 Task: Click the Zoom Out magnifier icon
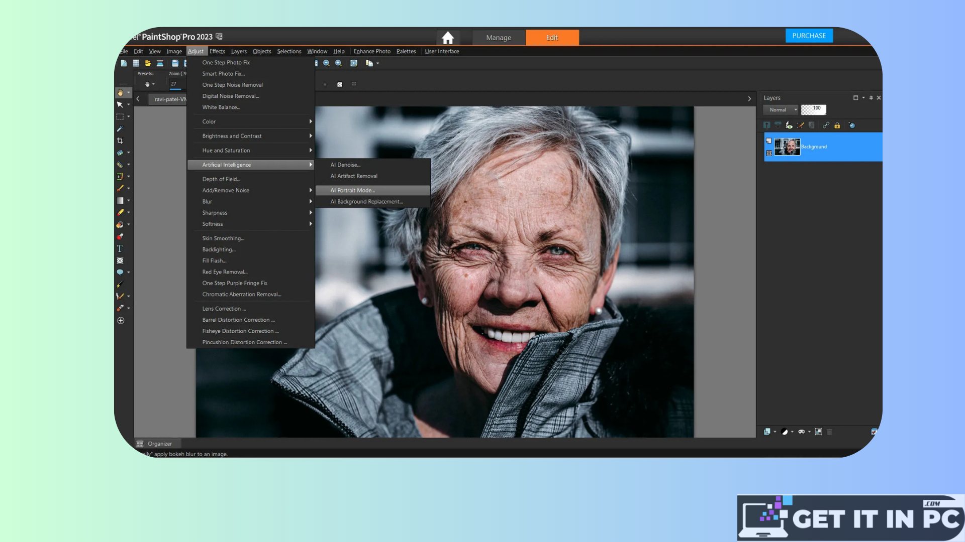point(327,63)
